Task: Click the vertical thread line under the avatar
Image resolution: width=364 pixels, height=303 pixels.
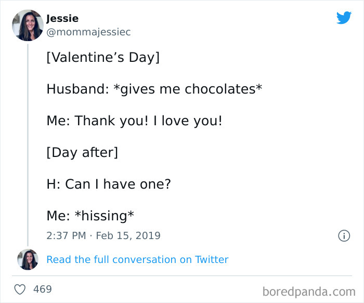Action: pyautogui.click(x=28, y=146)
